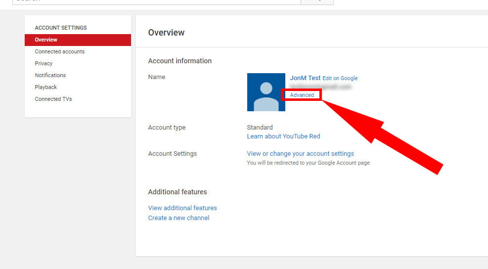This screenshot has width=488, height=269.
Task: Click the JonM Test account name
Action: tap(305, 78)
